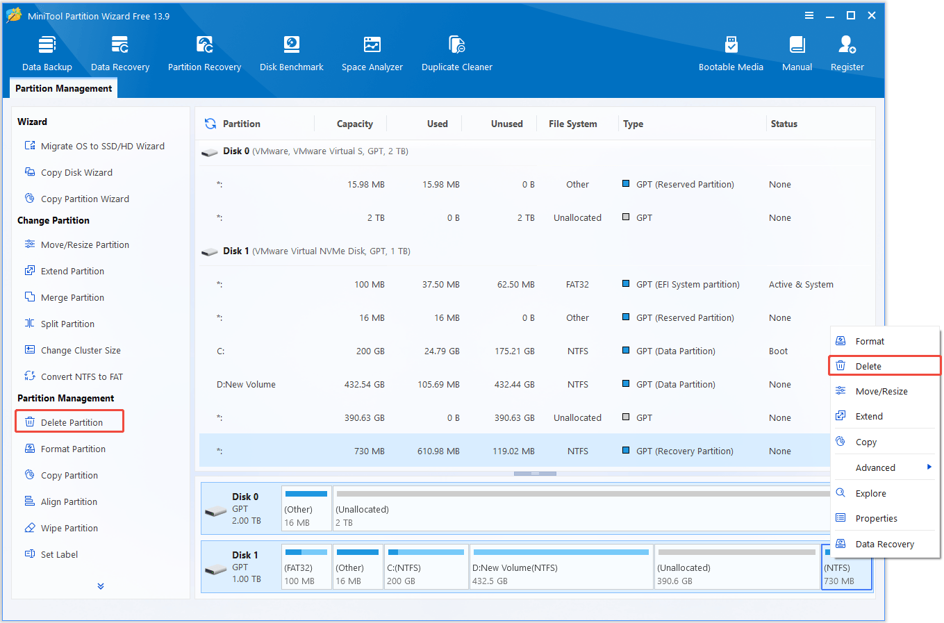Open the Data Backup tool

pyautogui.click(x=47, y=53)
